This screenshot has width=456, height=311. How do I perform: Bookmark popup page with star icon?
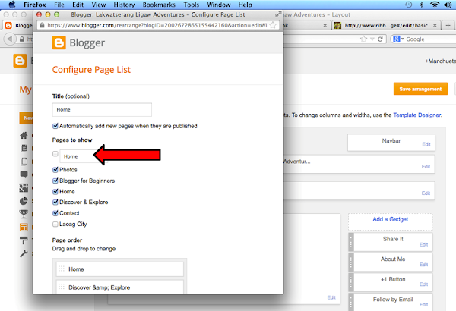(273, 25)
